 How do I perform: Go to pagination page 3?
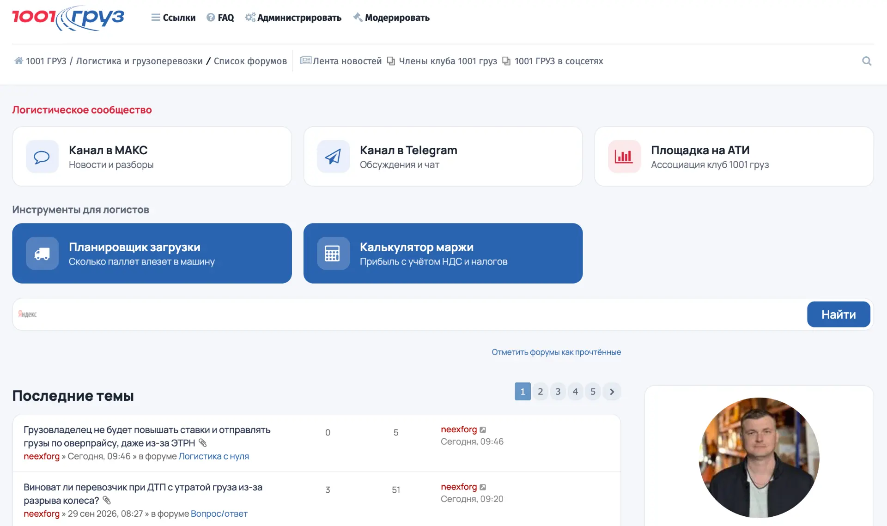tap(558, 392)
